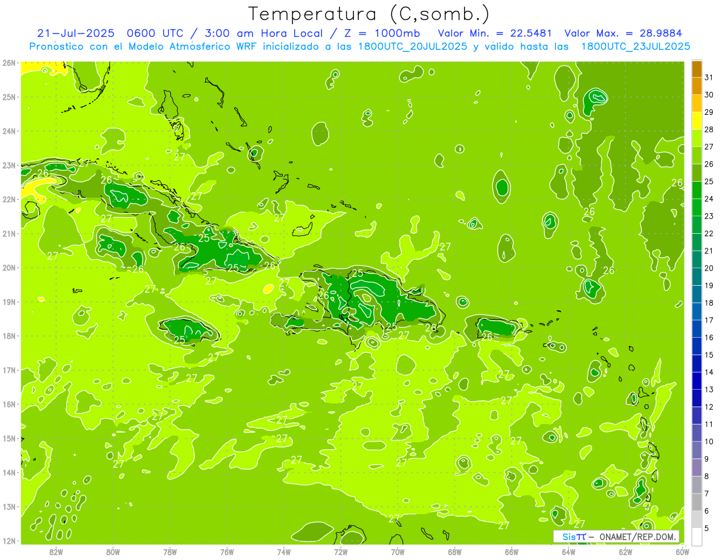This screenshot has height=560, width=725.
Task: Click the color scale label 31
Action: point(709,77)
